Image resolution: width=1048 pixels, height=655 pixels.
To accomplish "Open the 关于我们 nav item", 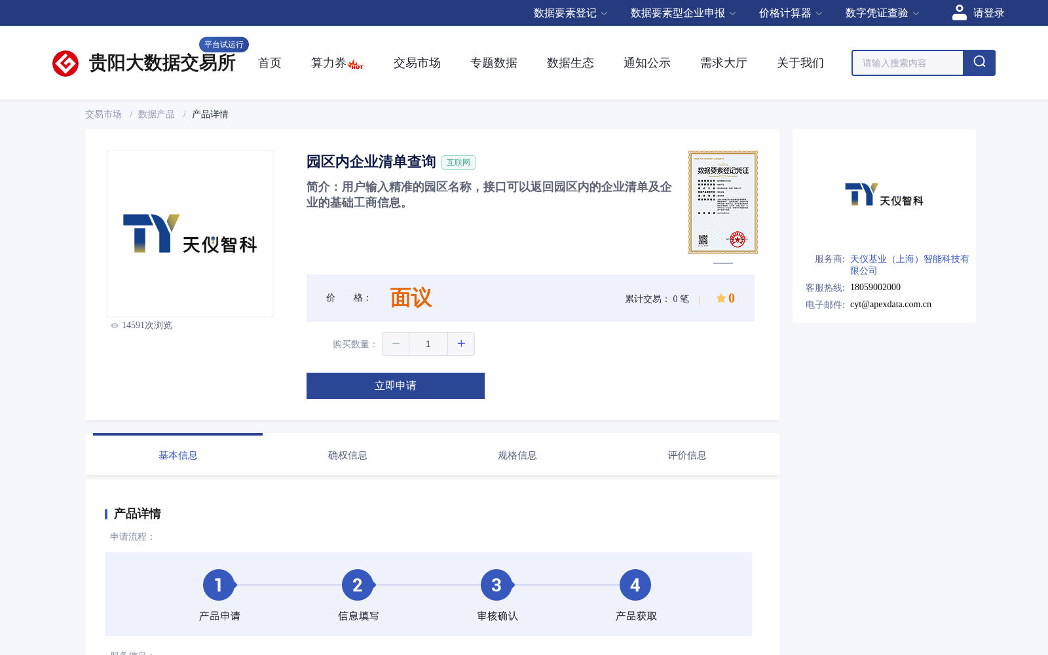I will click(800, 63).
